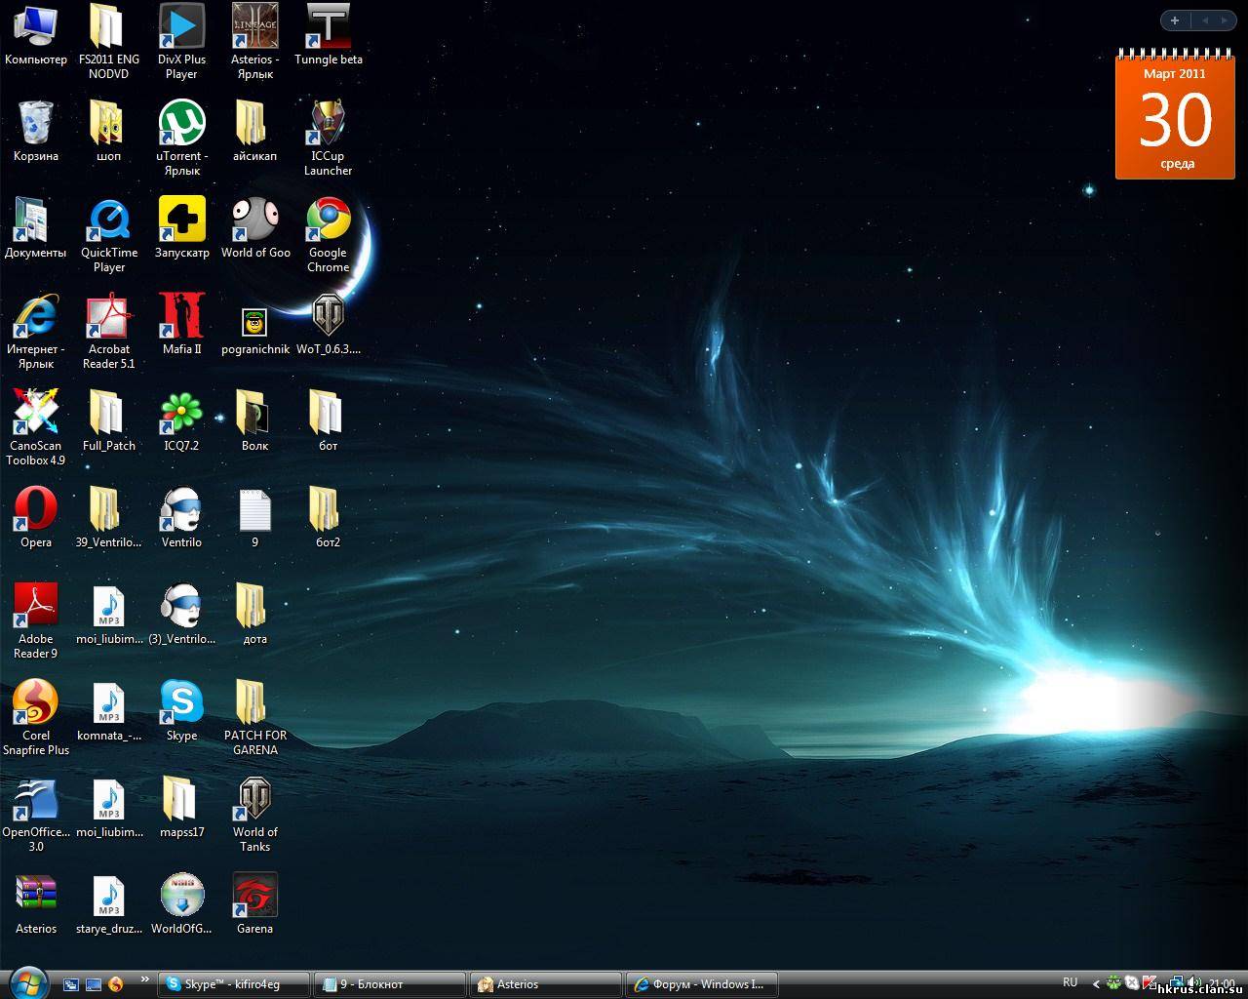
Task: Click the uTorrent shortcut on the desktop
Action: tap(182, 124)
